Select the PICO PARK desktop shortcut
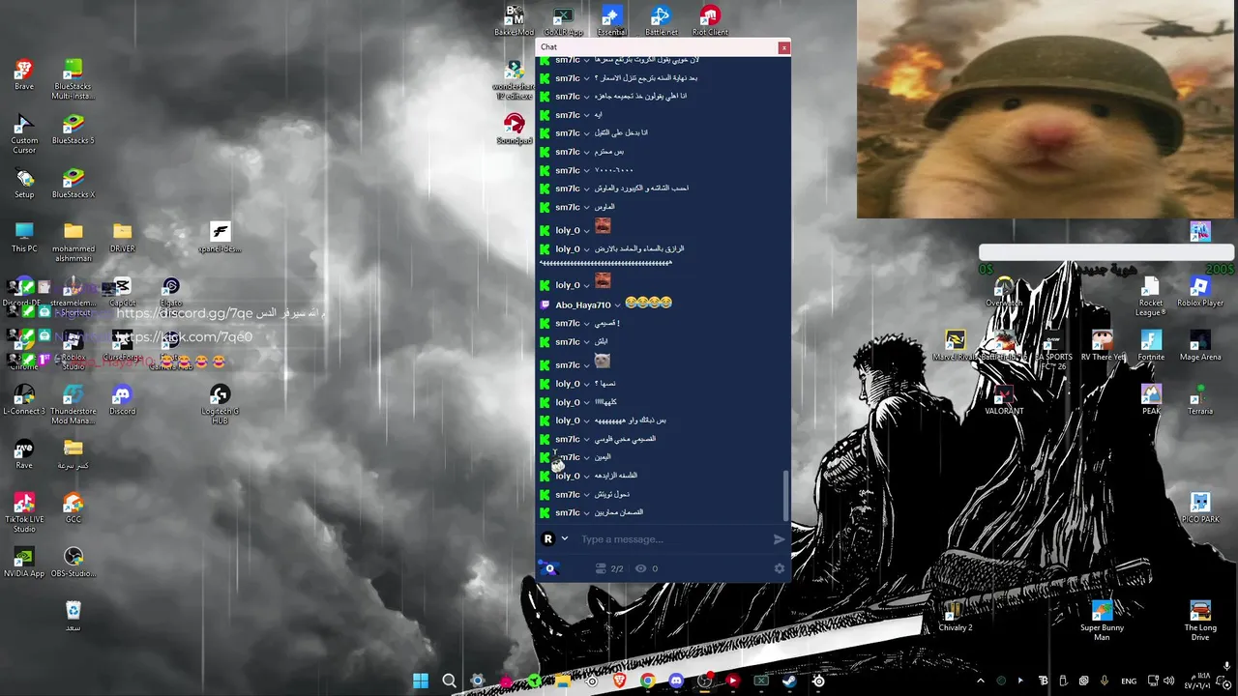The height and width of the screenshot is (696, 1238). tap(1200, 507)
